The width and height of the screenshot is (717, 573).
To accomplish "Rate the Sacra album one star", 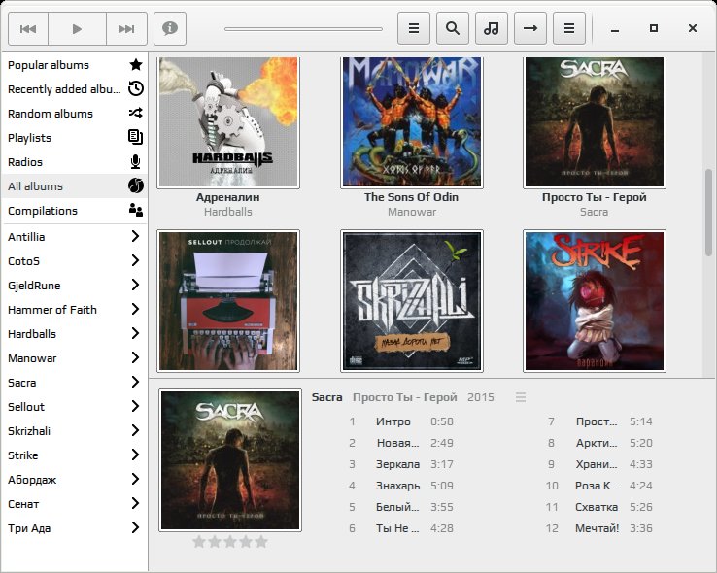I will tap(199, 542).
